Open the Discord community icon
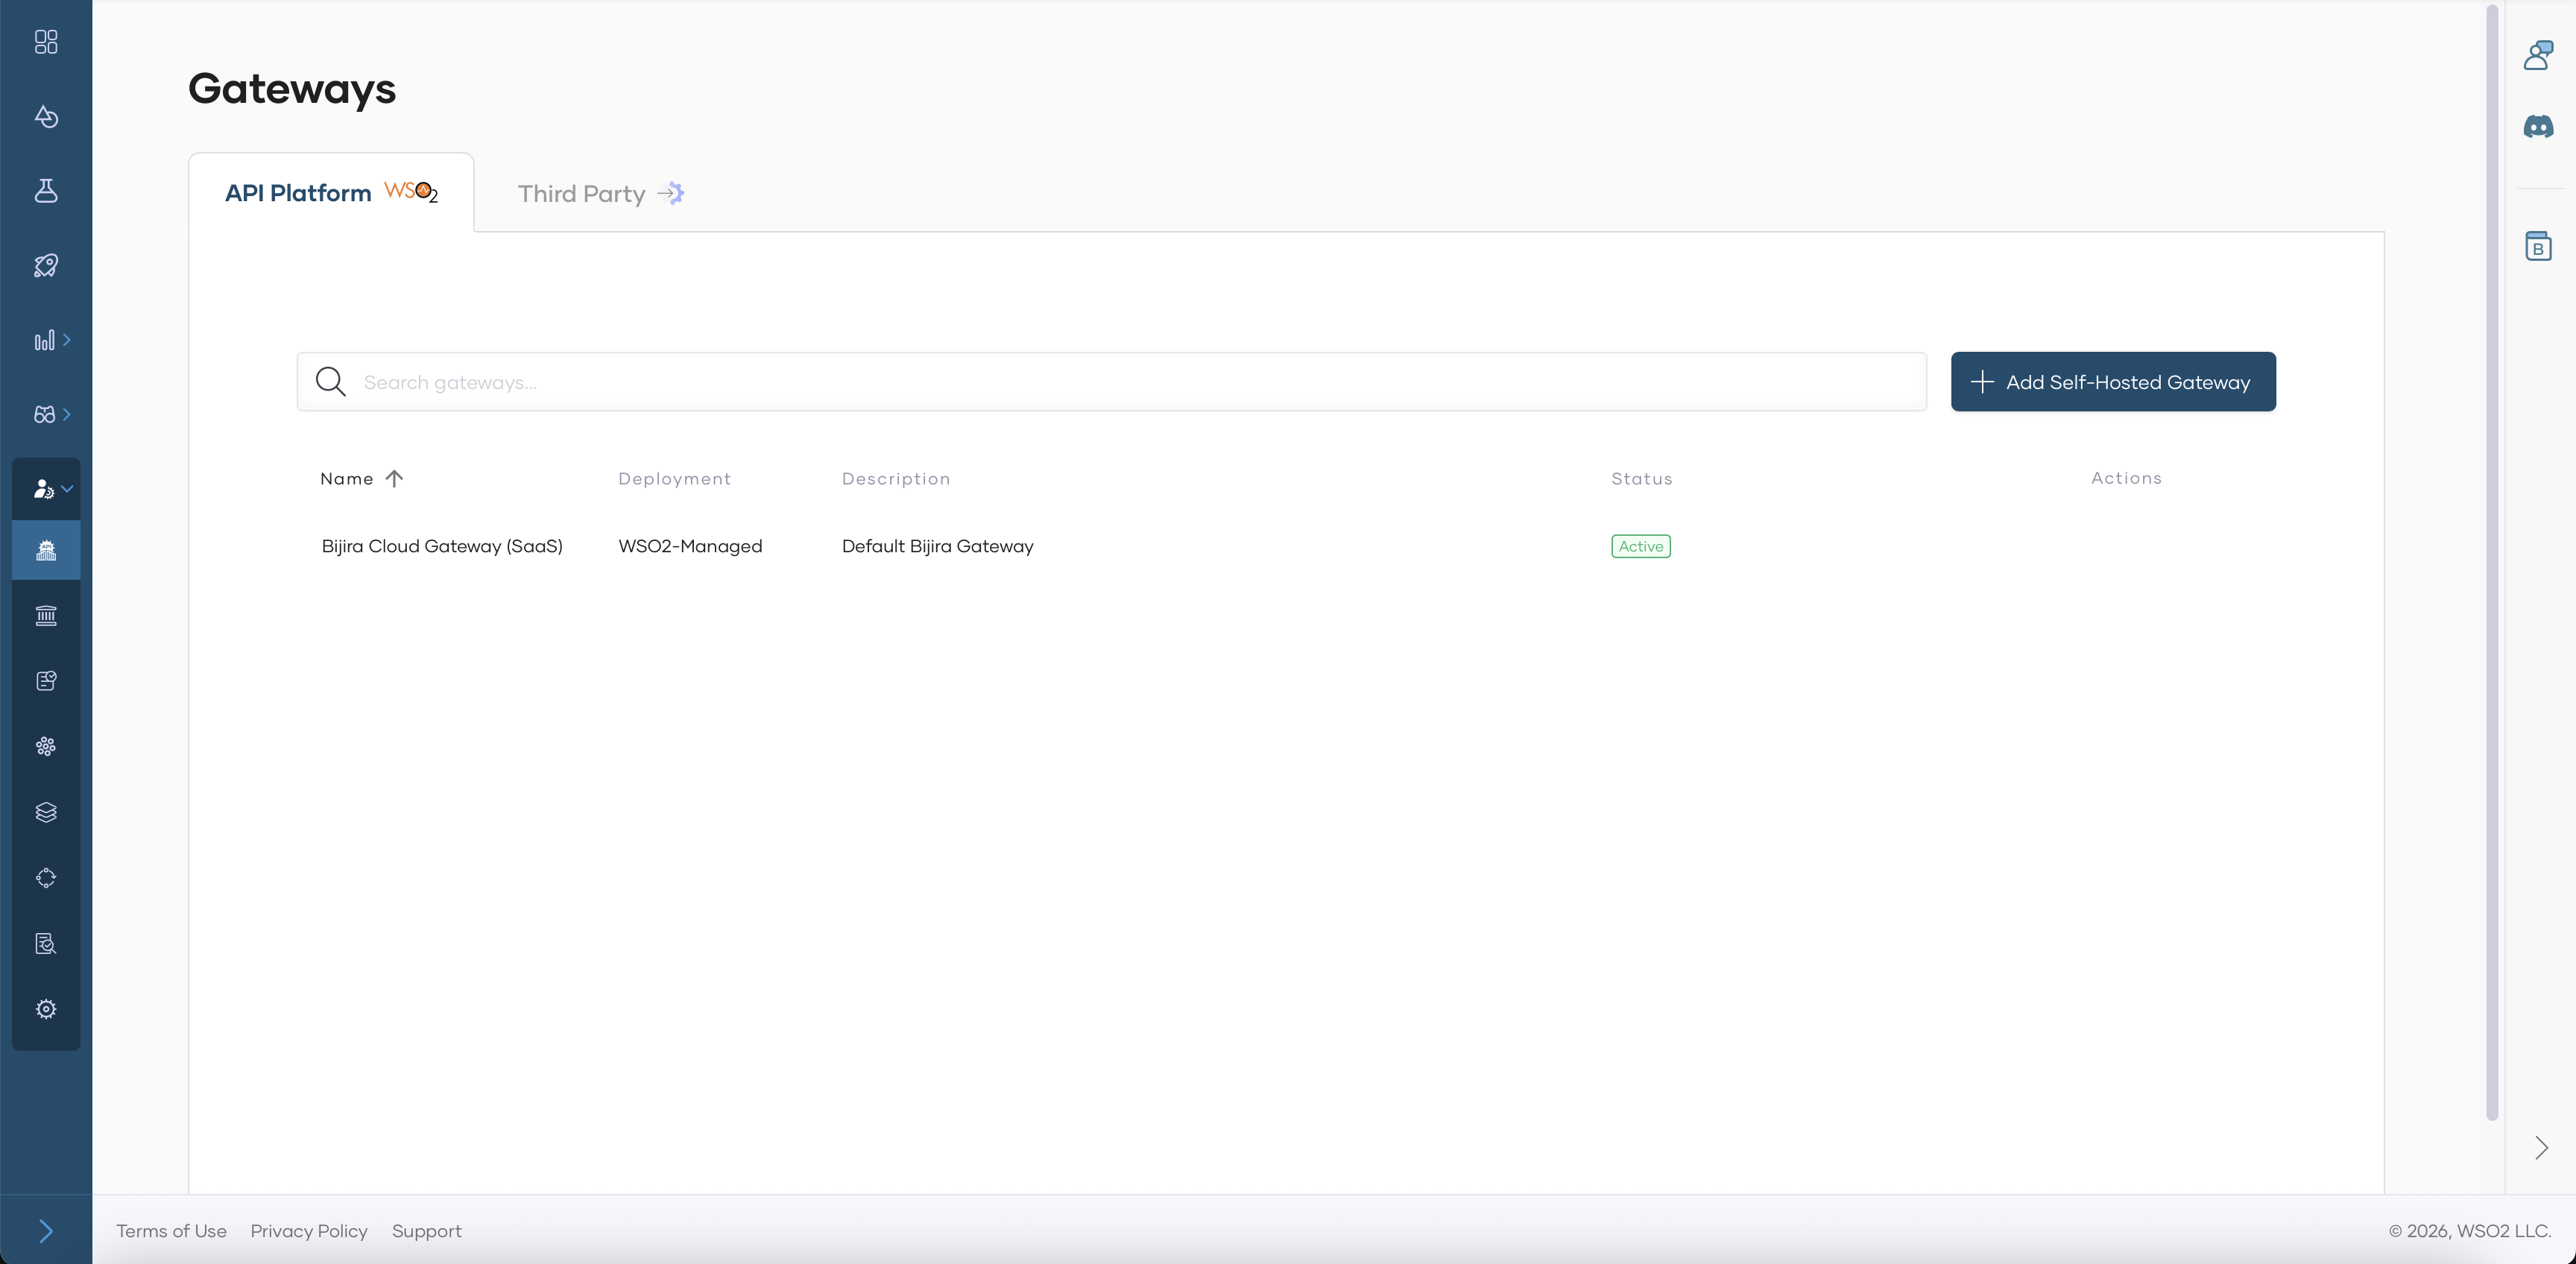 tap(2538, 127)
